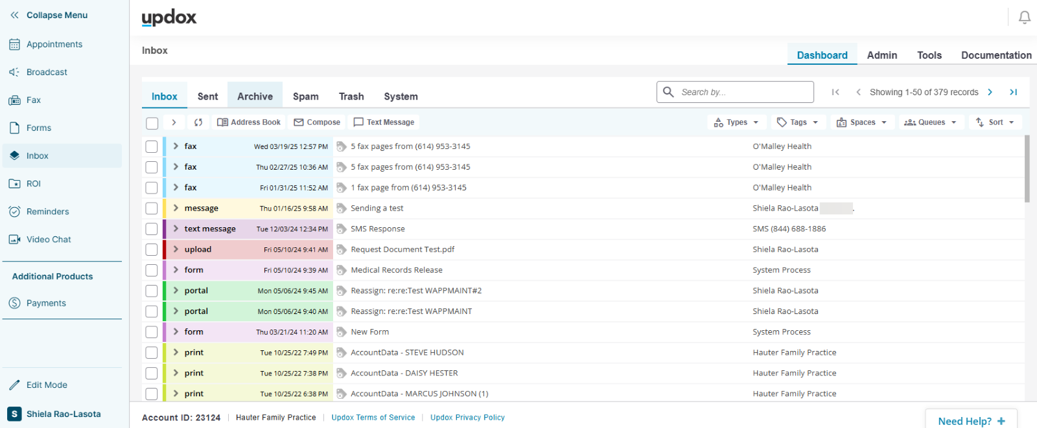Click the Shiela Rao-Lasota user avatar
This screenshot has height=428, width=1037.
[14, 414]
